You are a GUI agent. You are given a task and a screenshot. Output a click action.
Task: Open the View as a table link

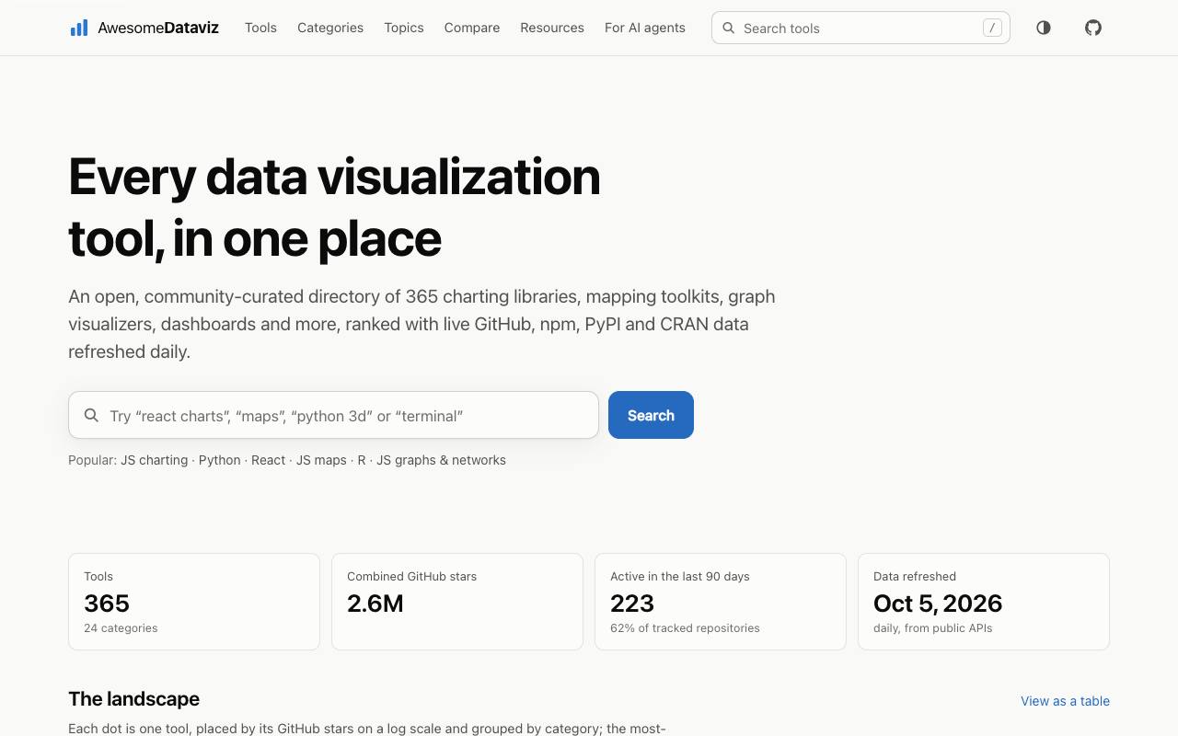coord(1065,701)
